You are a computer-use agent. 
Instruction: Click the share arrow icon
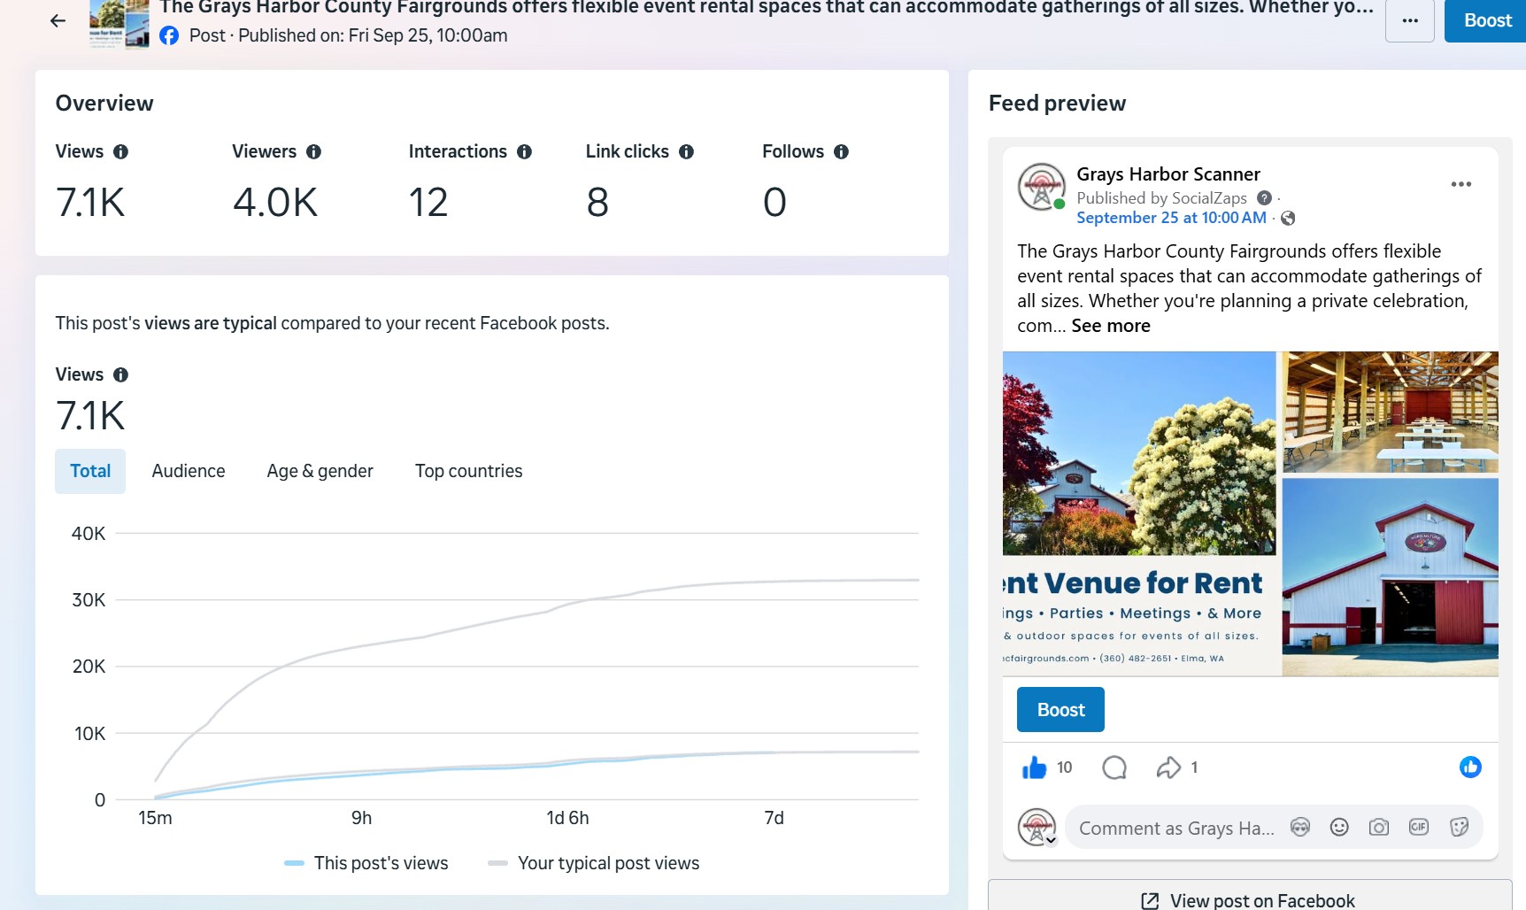[x=1168, y=767]
